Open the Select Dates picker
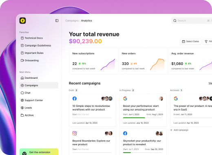This screenshot has width=212, height=155. point(190,42)
